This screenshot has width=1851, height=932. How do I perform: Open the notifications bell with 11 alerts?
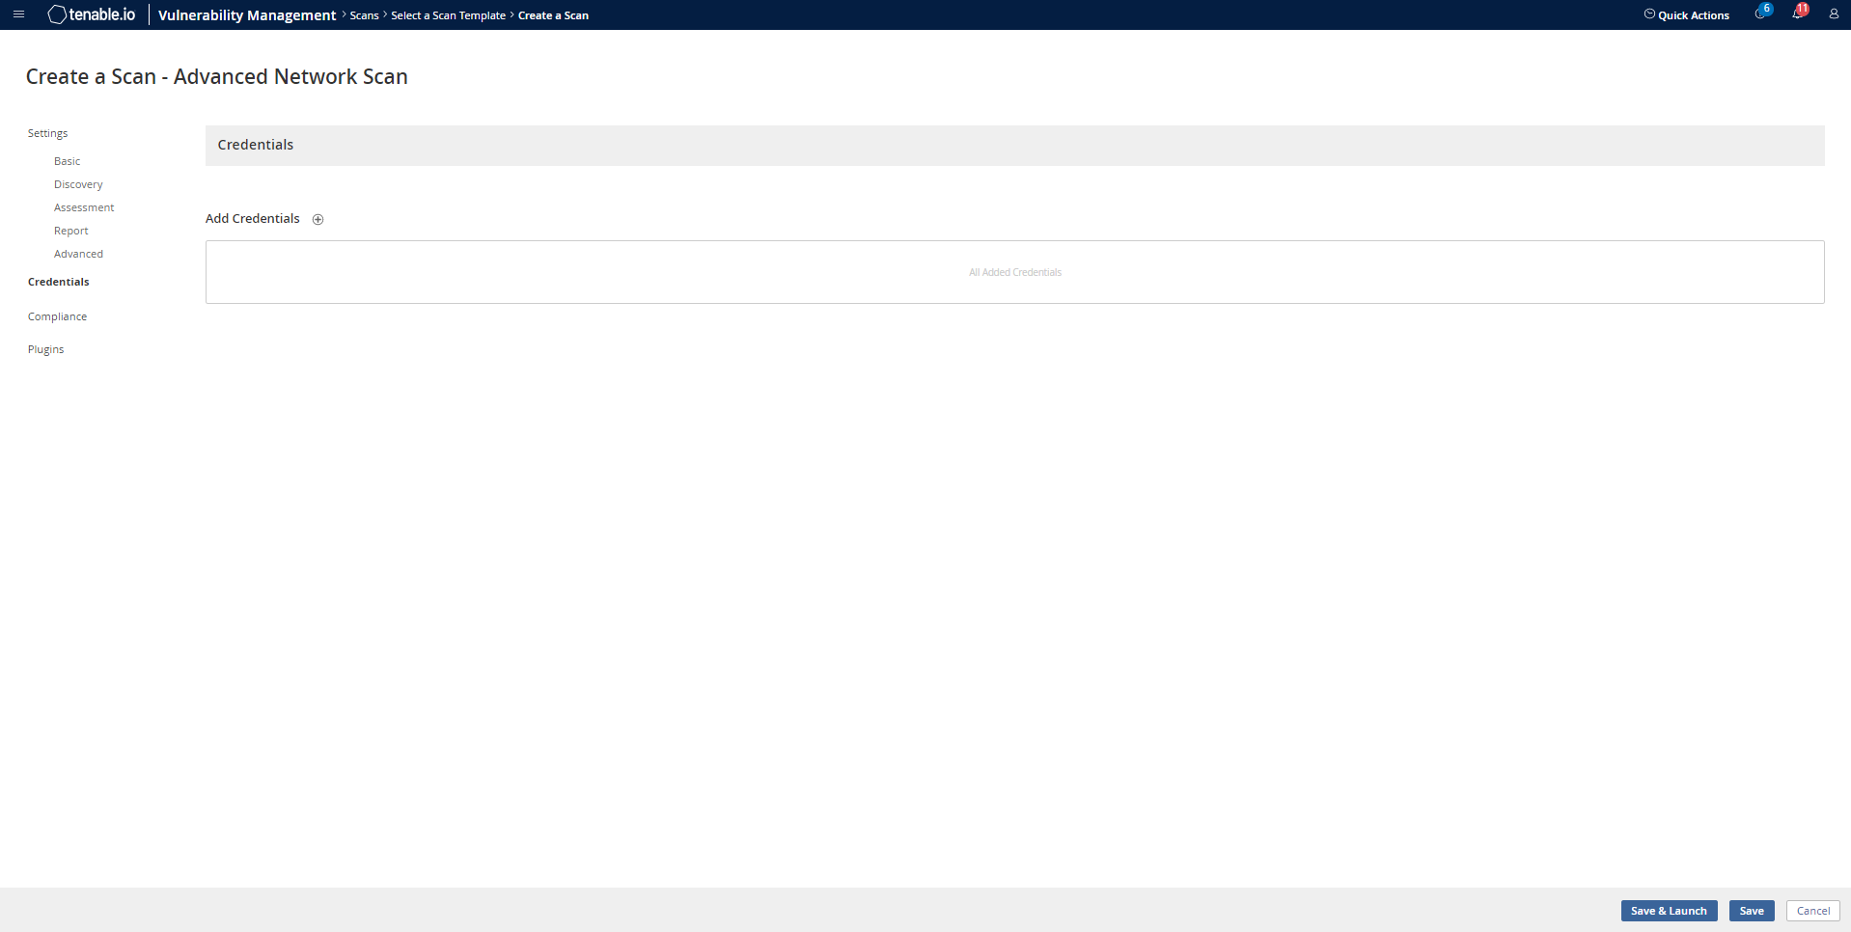click(x=1798, y=14)
